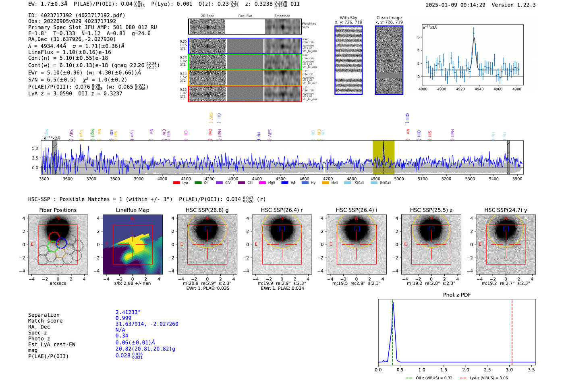Click the blue fiber circle in Fiber Positions
This screenshot has height=384, width=564.
click(61, 243)
